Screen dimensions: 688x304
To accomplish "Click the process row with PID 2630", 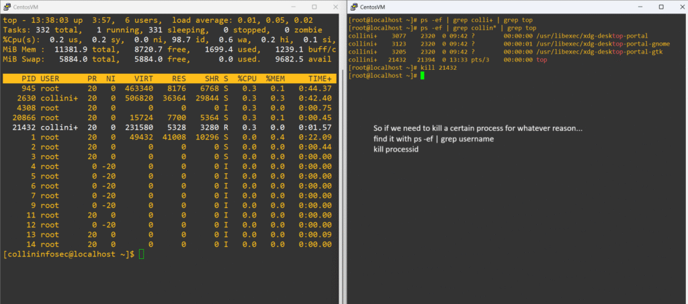I will tap(168, 98).
